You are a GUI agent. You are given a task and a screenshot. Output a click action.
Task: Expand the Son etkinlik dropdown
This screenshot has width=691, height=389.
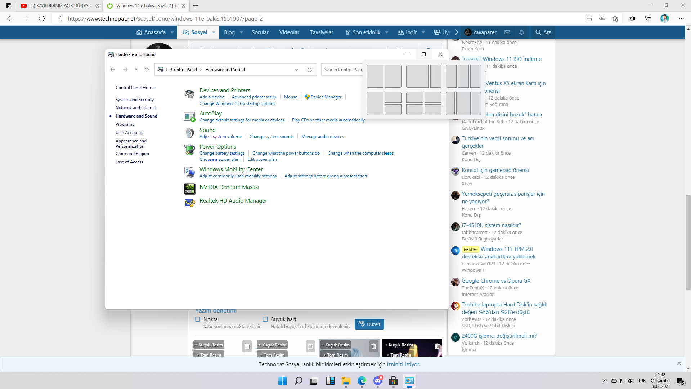(x=387, y=32)
